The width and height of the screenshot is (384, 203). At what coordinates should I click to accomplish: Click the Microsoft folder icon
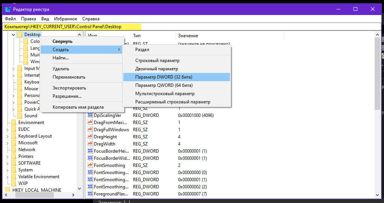(14, 143)
